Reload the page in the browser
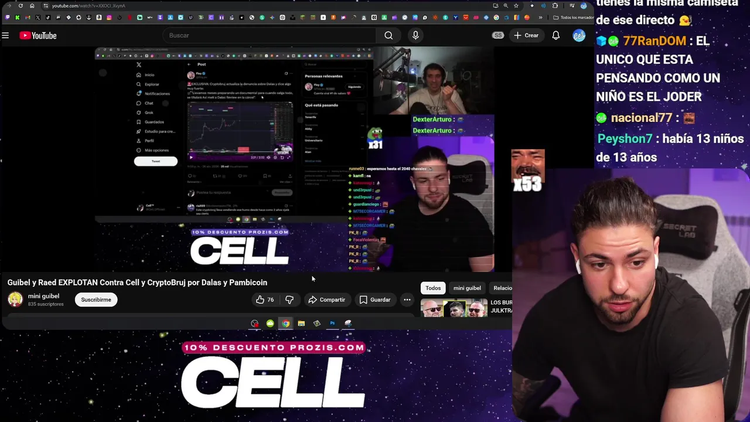The image size is (750, 422). (x=21, y=6)
